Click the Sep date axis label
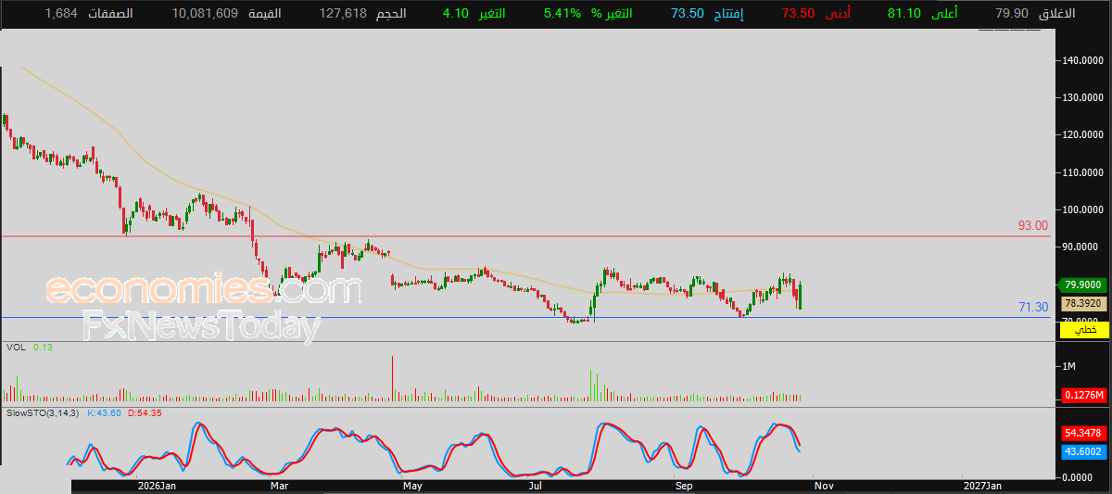Viewport: 1112px width, 494px height. (x=684, y=486)
